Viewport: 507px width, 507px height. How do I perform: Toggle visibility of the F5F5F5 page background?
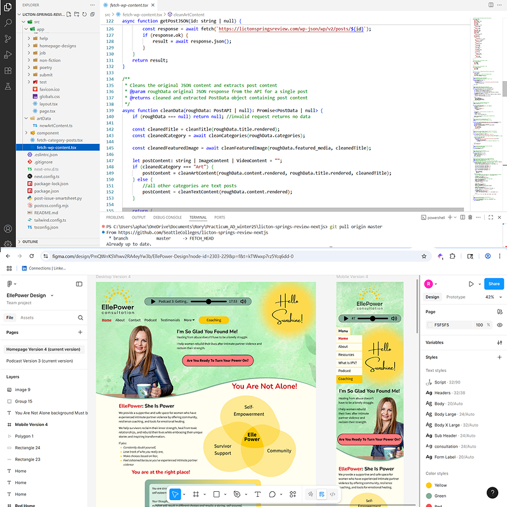coord(500,325)
